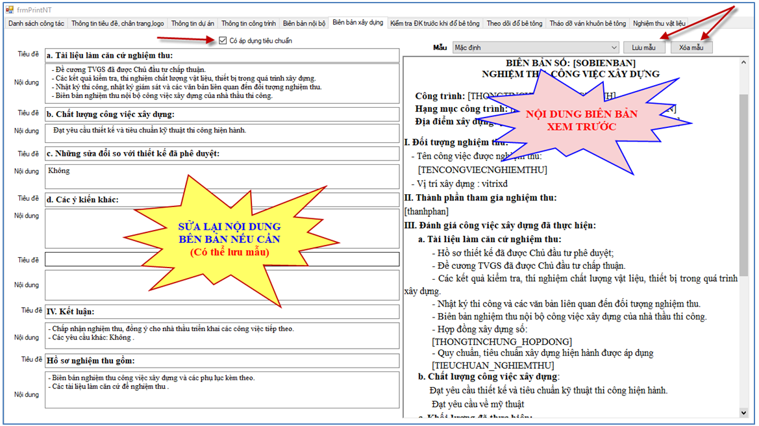Click the 'b. Chất lượng công việc' title field

click(222, 114)
